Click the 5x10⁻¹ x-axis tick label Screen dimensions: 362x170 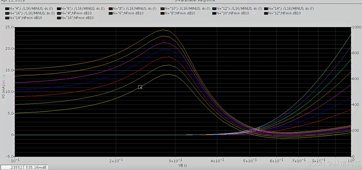point(250,161)
